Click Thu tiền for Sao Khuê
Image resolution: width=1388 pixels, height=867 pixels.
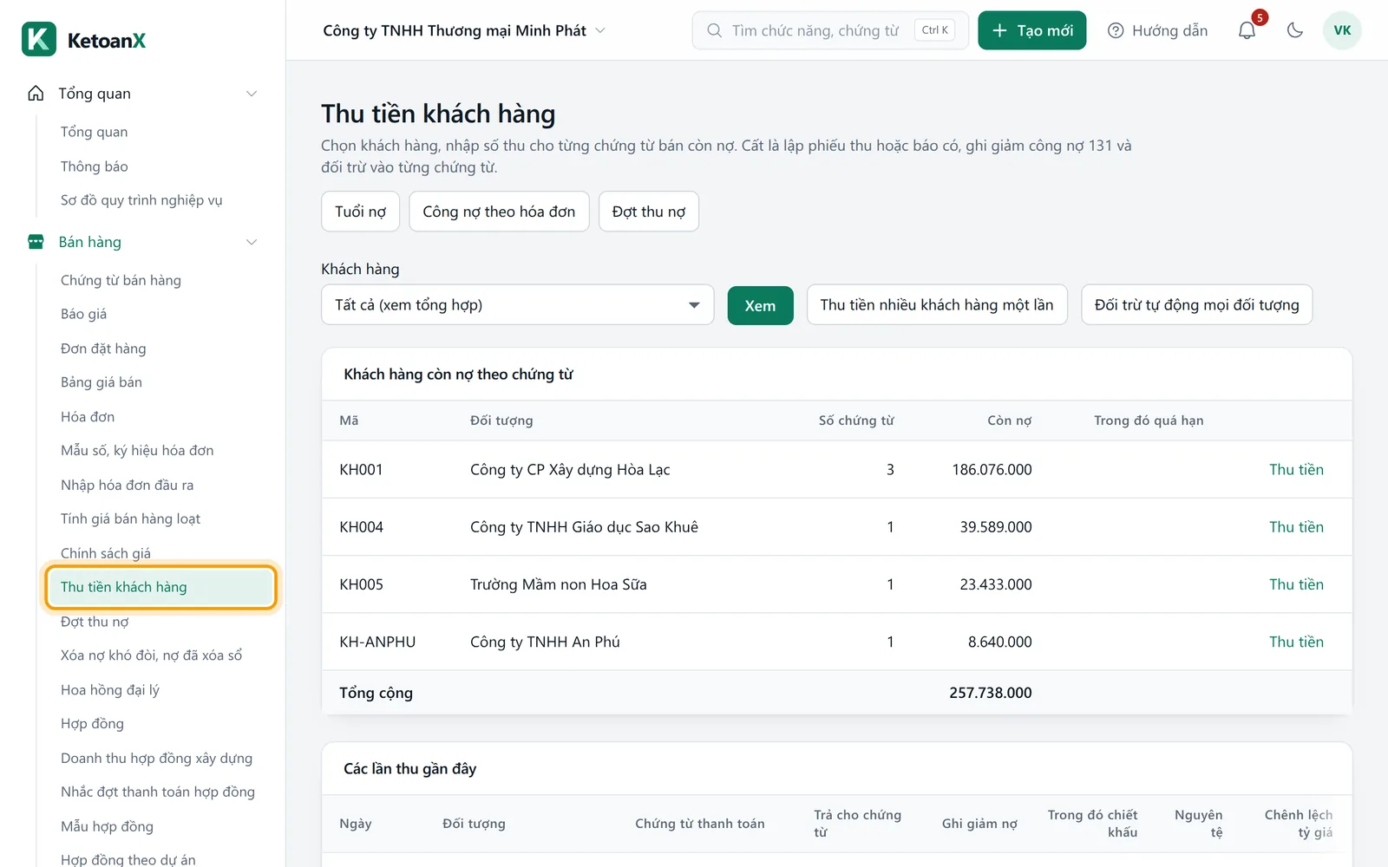point(1296,527)
